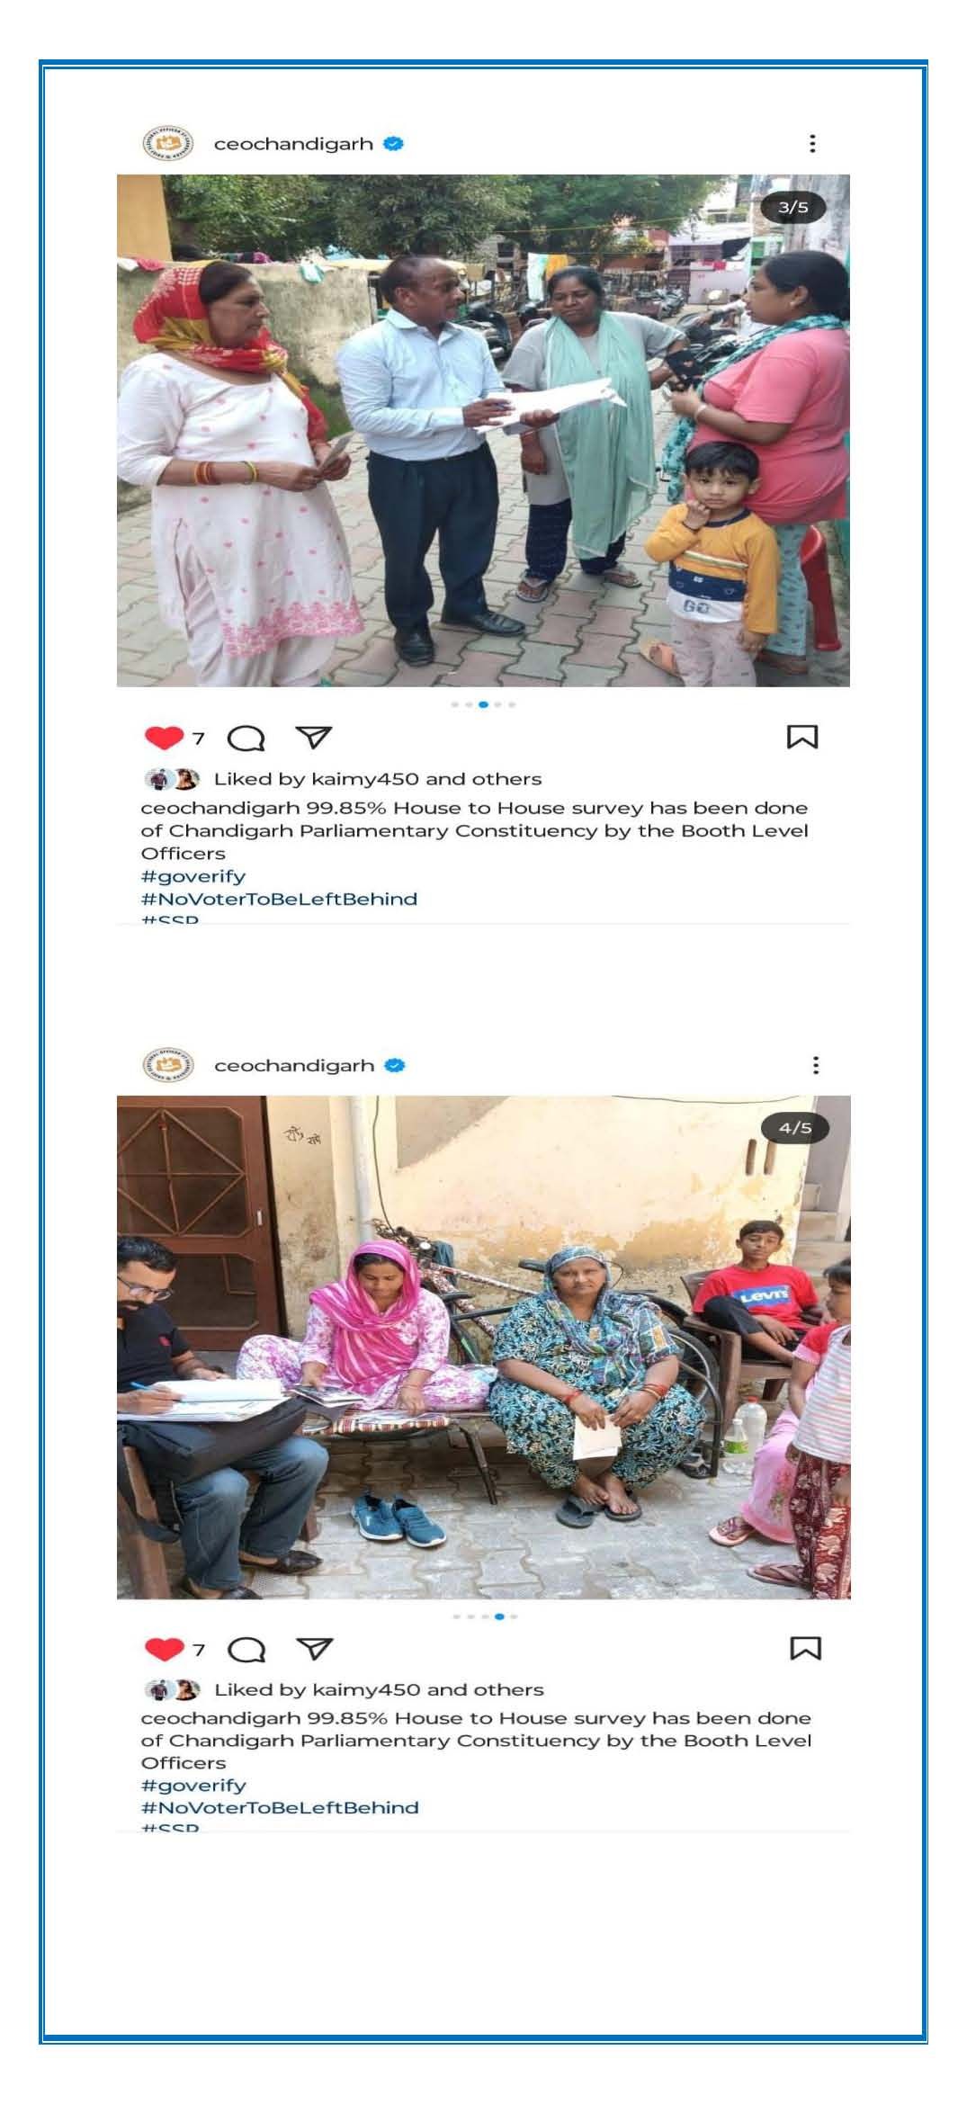Open ceochandigarh profile picture on first post
The image size is (967, 2104).
167,144
